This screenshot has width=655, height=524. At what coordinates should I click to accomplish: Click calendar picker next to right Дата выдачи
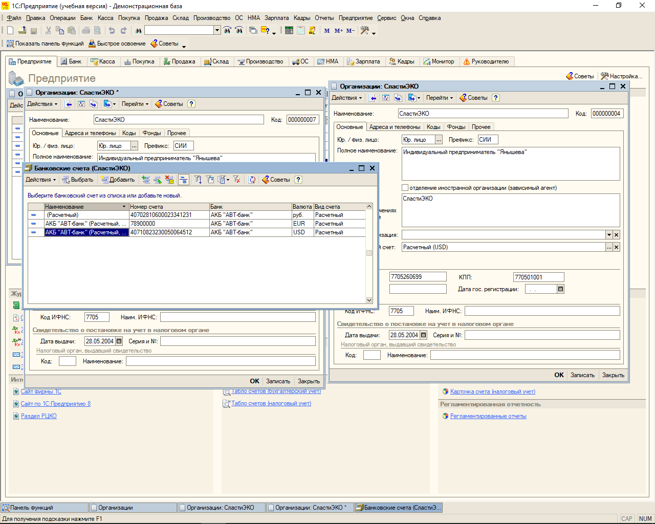coord(423,335)
